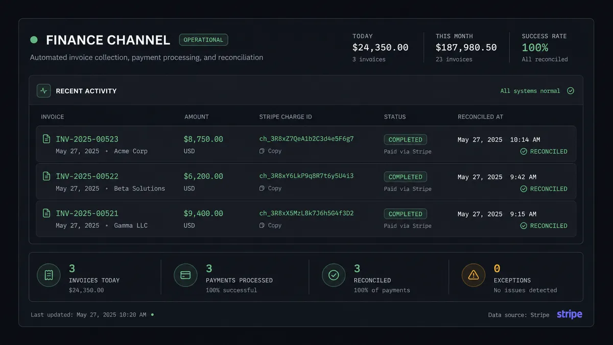
Task: Click the May 27, 2025 • Gamma LLC text
Action: point(102,225)
